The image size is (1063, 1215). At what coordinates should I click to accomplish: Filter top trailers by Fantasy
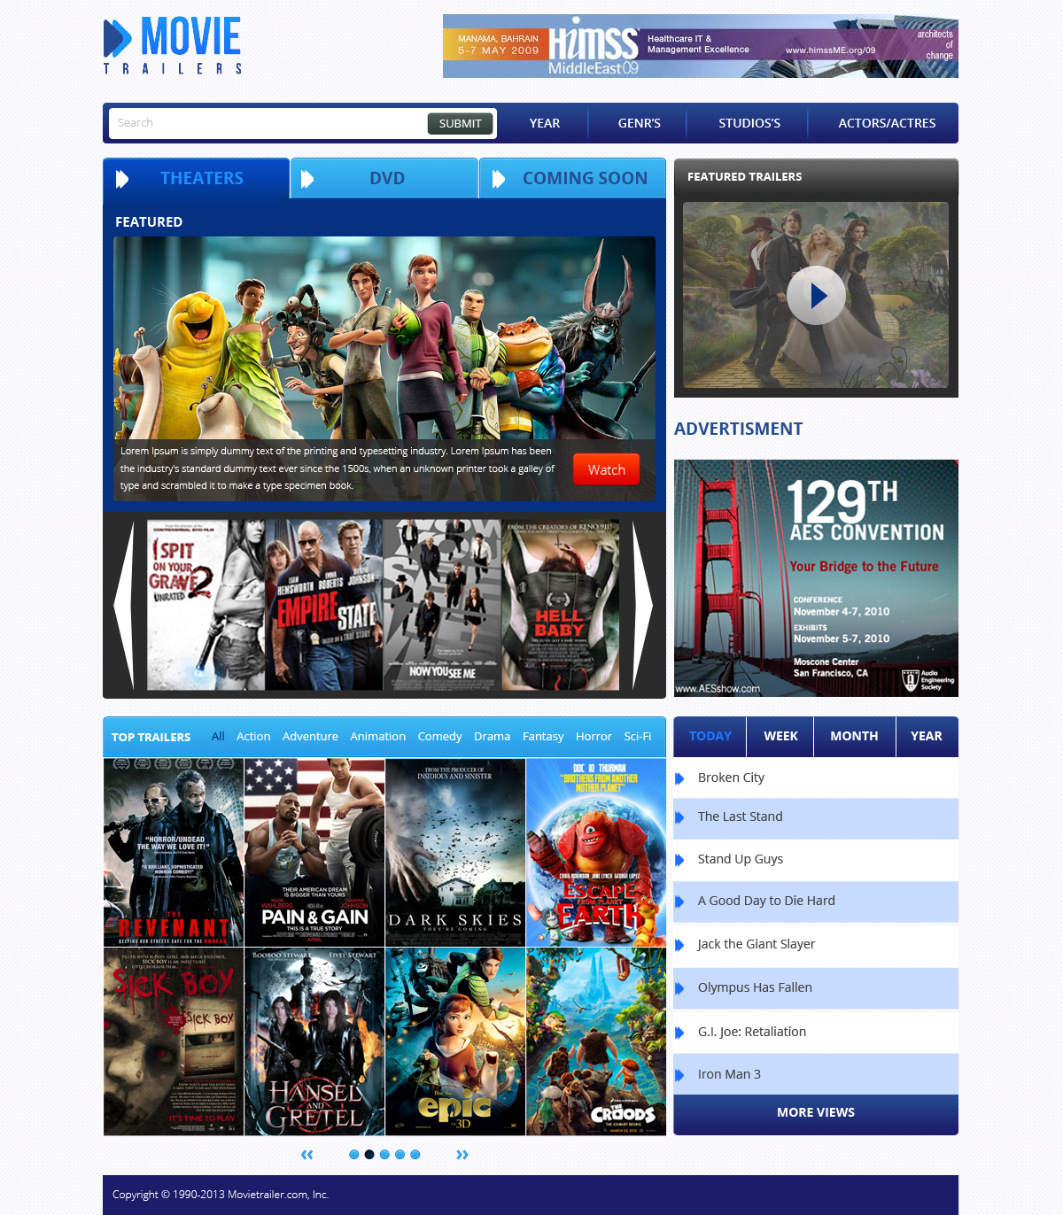click(x=543, y=737)
